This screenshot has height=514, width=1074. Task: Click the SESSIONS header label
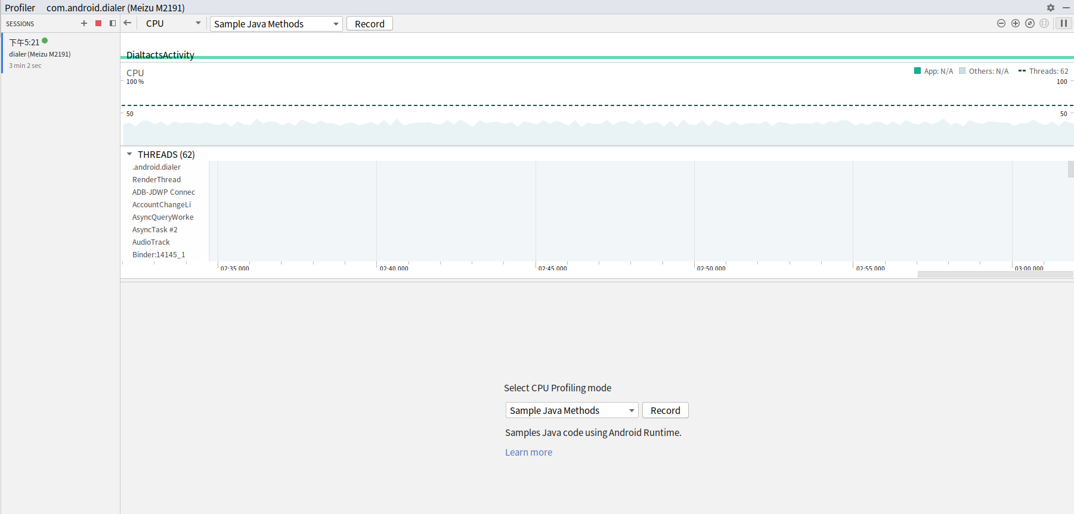click(20, 24)
